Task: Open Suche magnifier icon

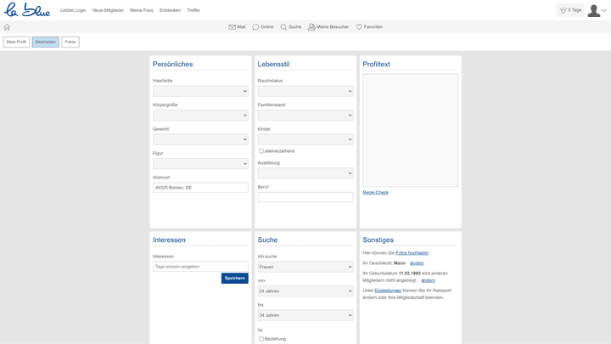Action: click(x=283, y=27)
